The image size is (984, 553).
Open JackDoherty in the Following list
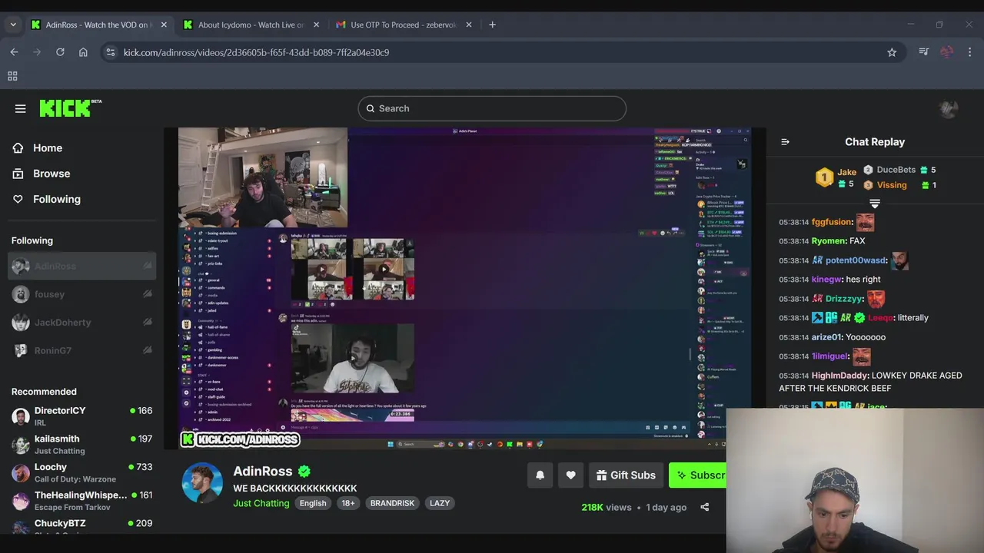pyautogui.click(x=81, y=323)
